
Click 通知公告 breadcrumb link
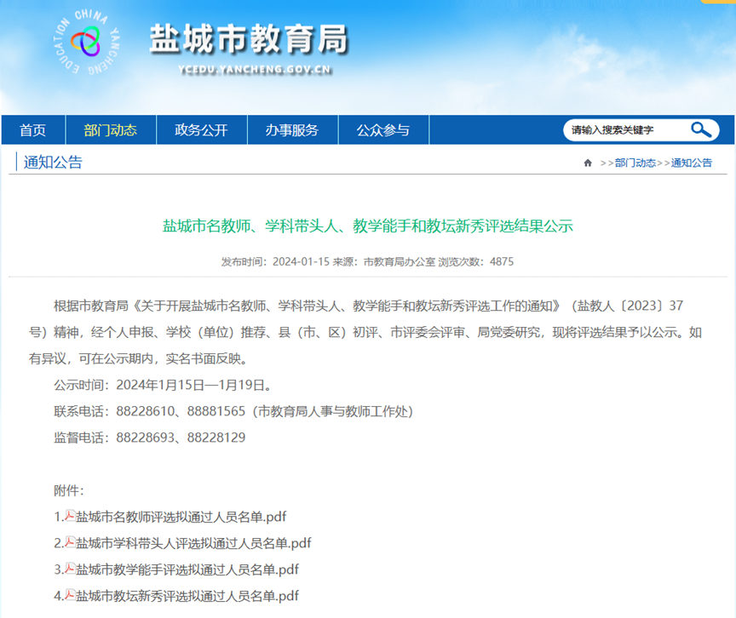[691, 163]
